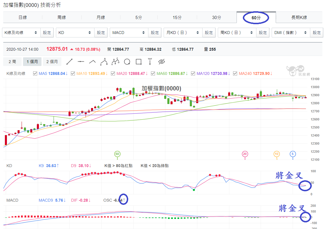The width and height of the screenshot is (329, 229).
Task: Choose the angle line drawing tool
Action: 92,62
